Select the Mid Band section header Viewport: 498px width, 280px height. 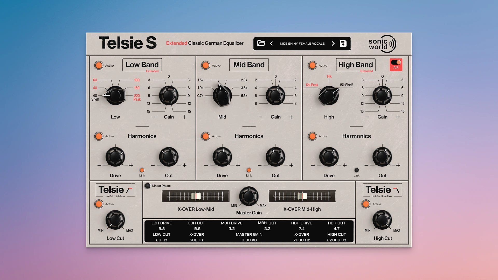(249, 65)
